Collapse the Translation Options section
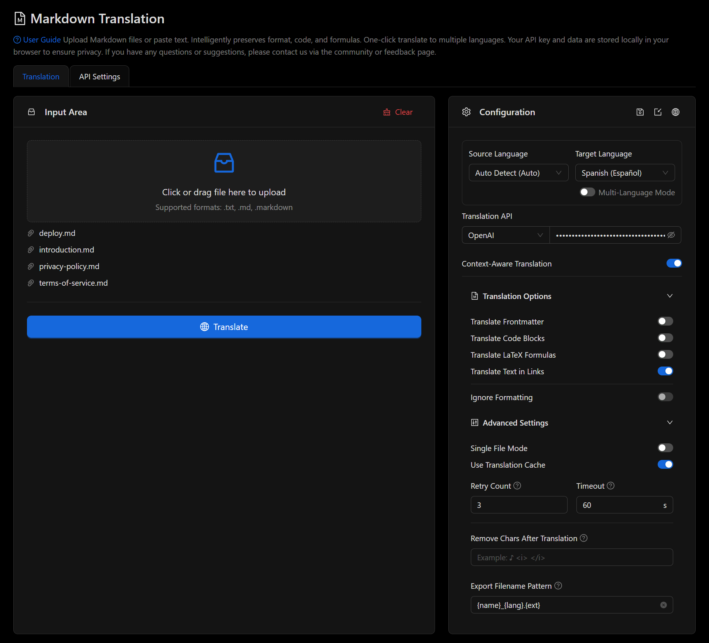This screenshot has height=643, width=709. pyautogui.click(x=669, y=296)
